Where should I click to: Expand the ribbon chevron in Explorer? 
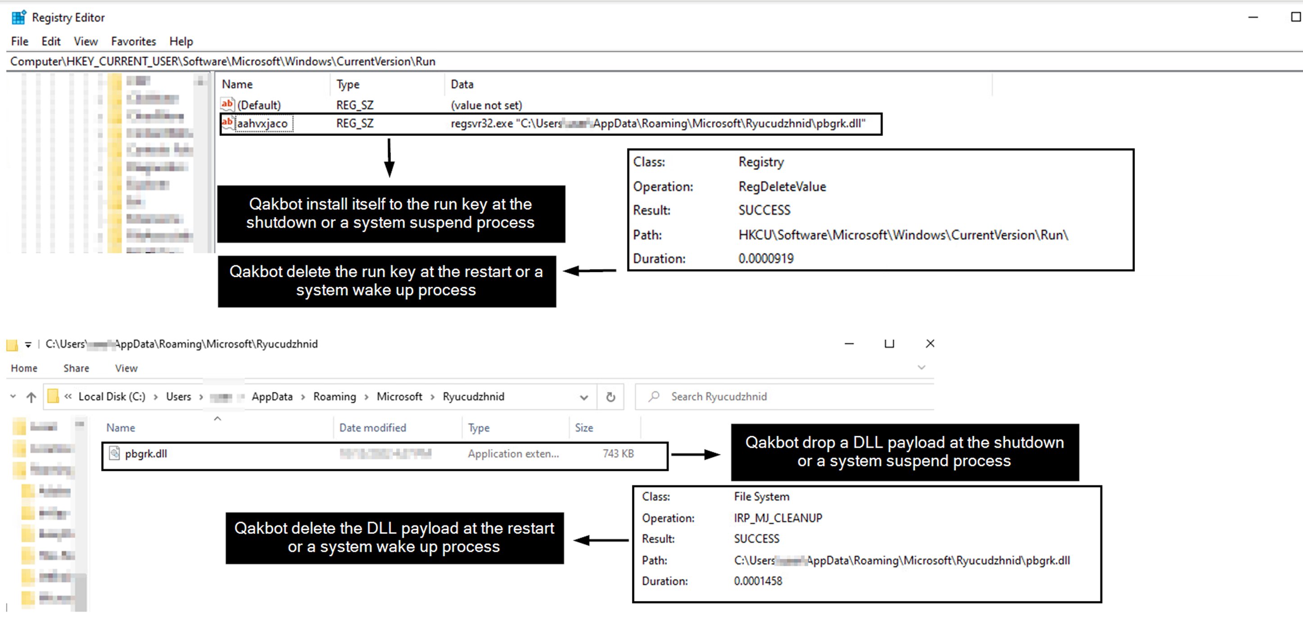click(921, 368)
